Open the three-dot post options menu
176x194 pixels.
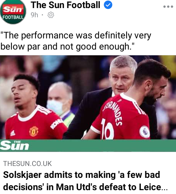tap(168, 7)
